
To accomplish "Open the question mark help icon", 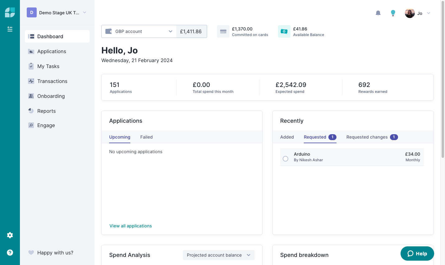I will (x=10, y=253).
